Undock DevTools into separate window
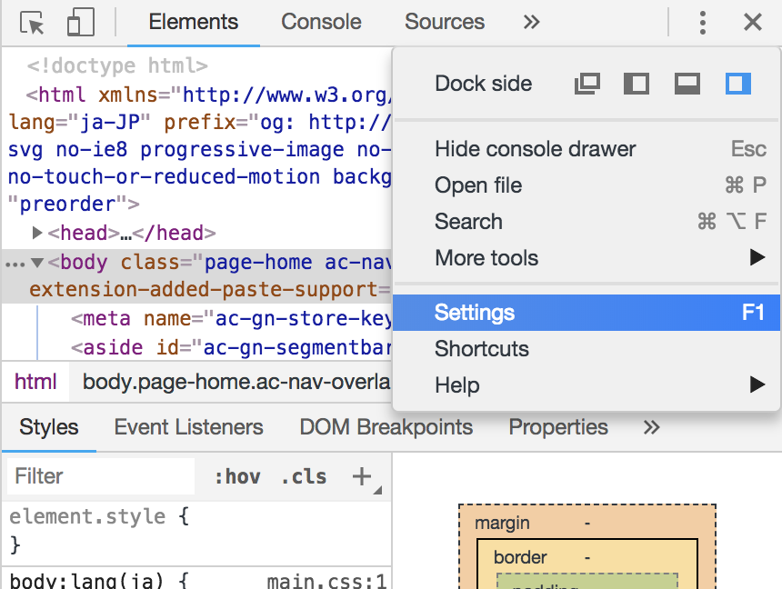Screen dimensions: 782x589 [x=587, y=84]
